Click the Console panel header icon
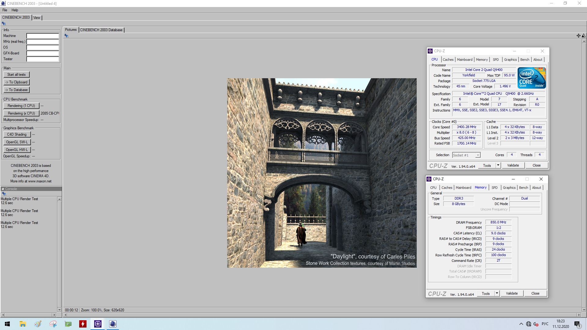The height and width of the screenshot is (330, 587). (x=3, y=189)
